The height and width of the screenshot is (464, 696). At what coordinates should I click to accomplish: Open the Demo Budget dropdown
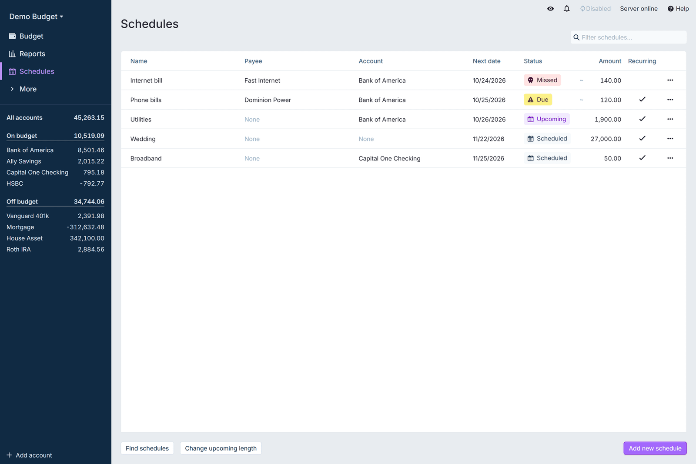[37, 17]
